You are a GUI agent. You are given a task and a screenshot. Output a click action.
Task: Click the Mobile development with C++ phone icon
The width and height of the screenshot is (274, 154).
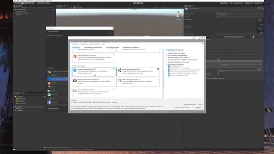coord(119,80)
